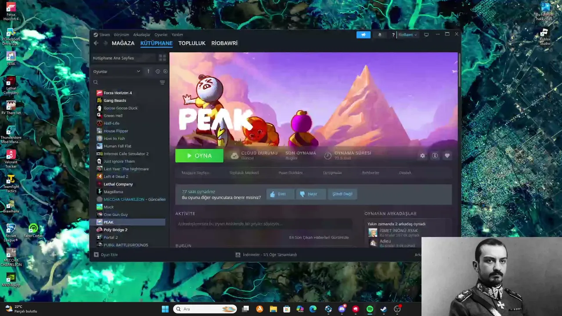View En Son Çıkan Haberleri Görüntüle
562x316 pixels.
(319, 237)
